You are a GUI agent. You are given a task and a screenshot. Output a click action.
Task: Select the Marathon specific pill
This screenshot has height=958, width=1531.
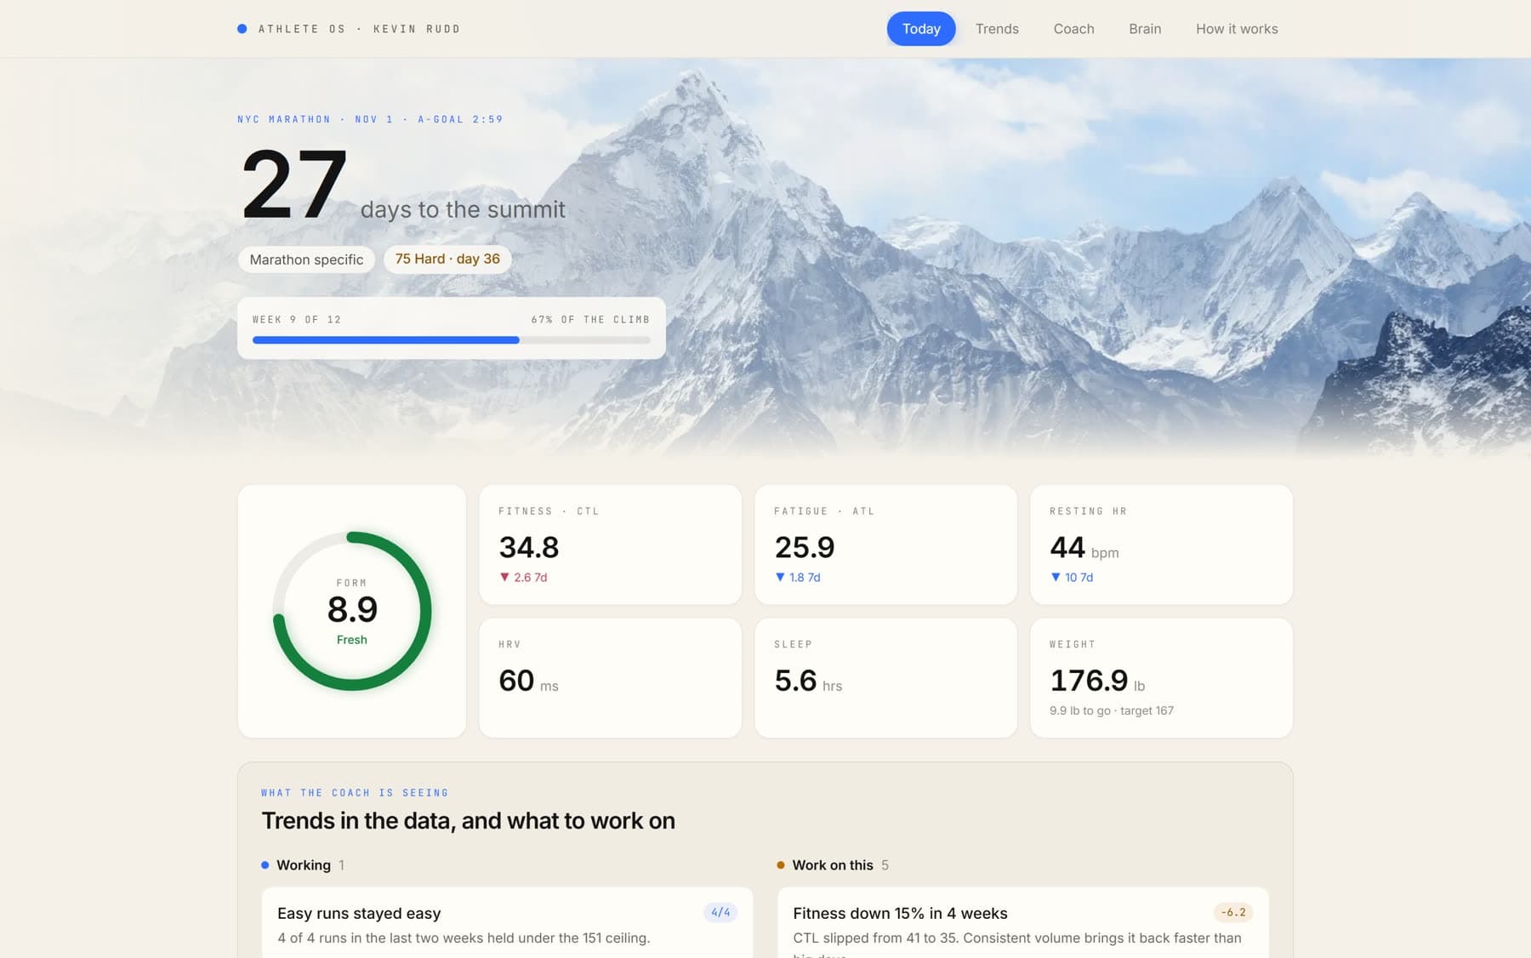[306, 259]
